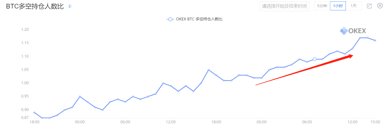Screen dimensions: 389x129
Task: Click the legend circle marker for OKEX BTC
Action: click(170, 19)
